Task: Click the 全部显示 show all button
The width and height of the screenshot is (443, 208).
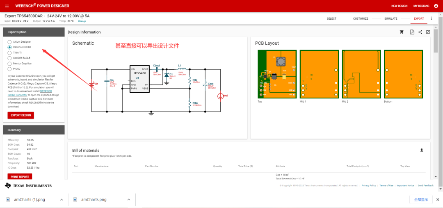Action: point(421,199)
